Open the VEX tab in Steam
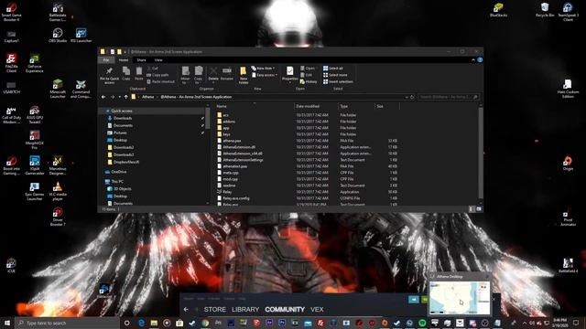Screen dimensions: 586x329 coord(317,309)
